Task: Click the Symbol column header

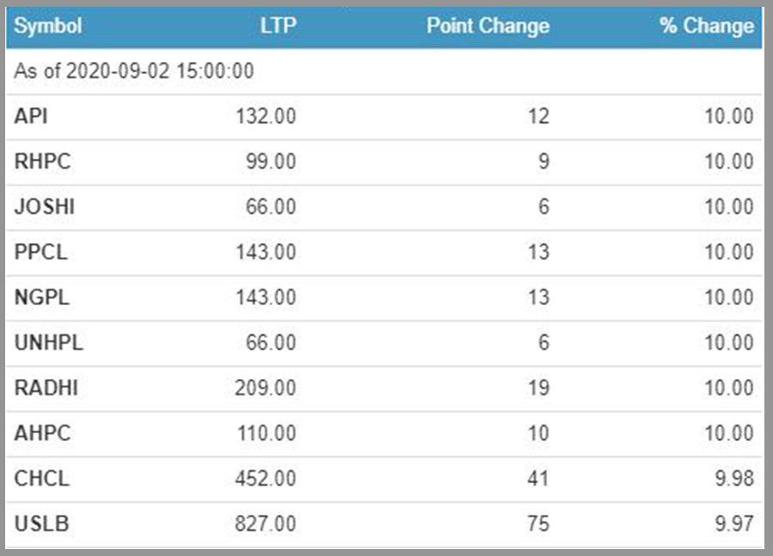Action: pos(48,26)
